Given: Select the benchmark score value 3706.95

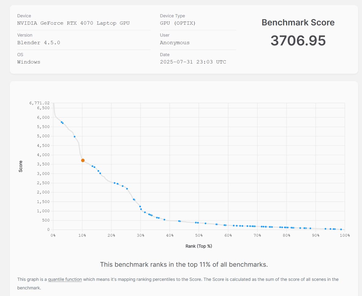Looking at the screenshot, I should coord(298,41).
